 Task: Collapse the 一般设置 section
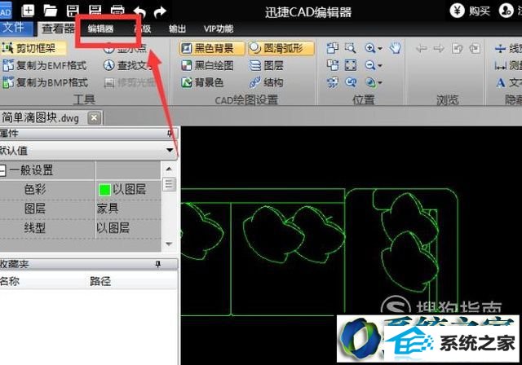[2, 170]
